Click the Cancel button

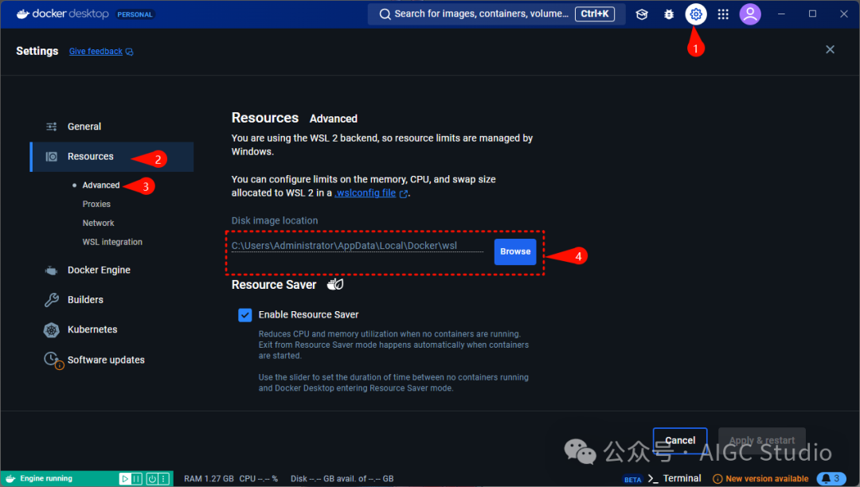(680, 440)
